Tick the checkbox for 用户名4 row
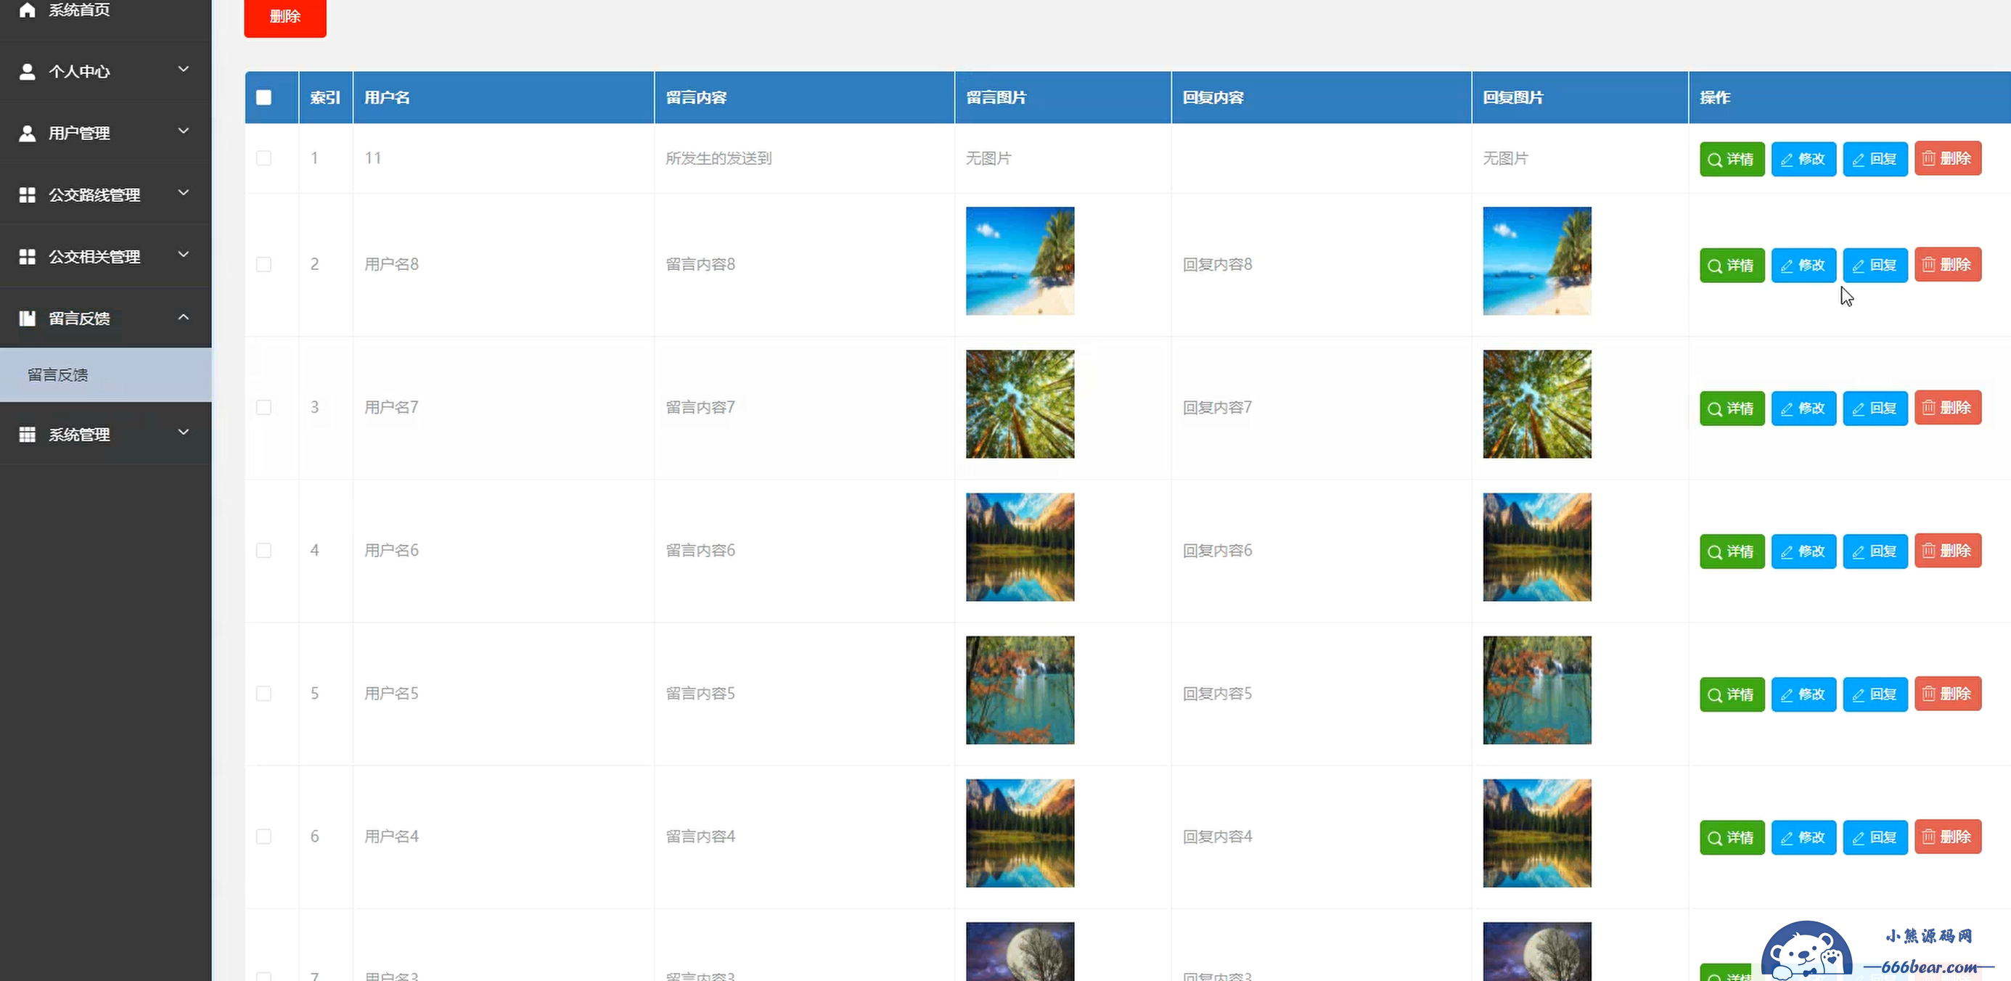Viewport: 2011px width, 981px height. (x=264, y=837)
